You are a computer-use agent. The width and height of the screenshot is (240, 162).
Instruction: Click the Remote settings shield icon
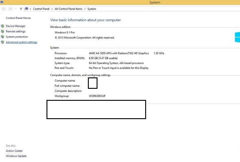(x=2, y=31)
